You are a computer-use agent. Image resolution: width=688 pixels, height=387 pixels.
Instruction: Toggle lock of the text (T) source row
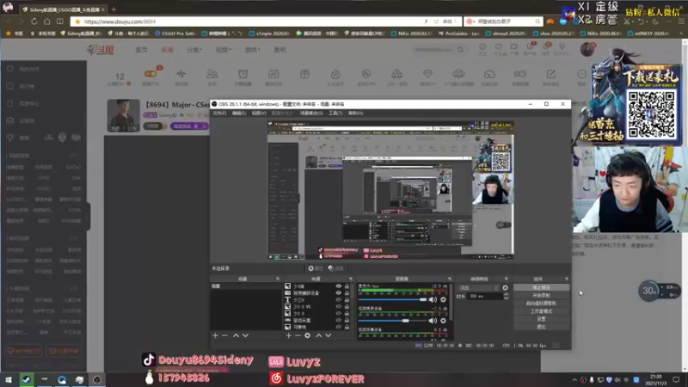coord(347,299)
